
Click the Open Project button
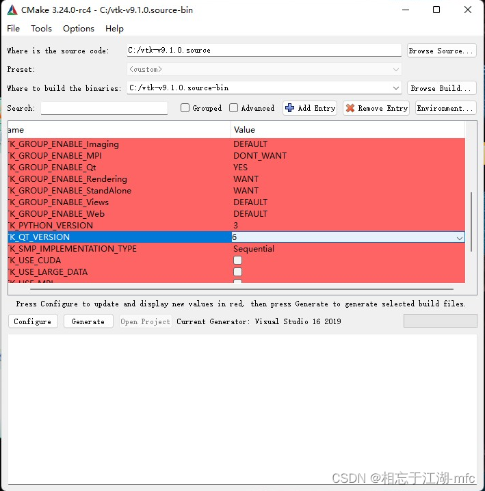[x=146, y=321]
